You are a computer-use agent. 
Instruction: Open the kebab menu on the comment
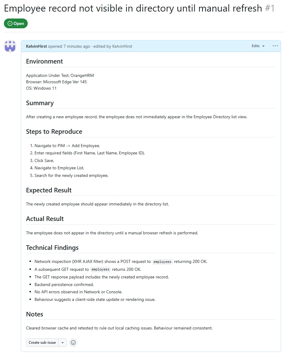coord(275,46)
